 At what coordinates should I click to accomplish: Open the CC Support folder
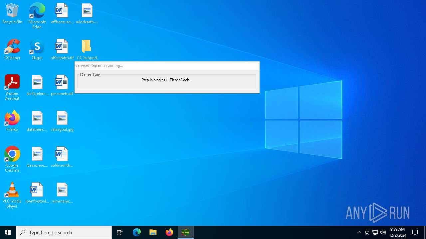tap(87, 49)
